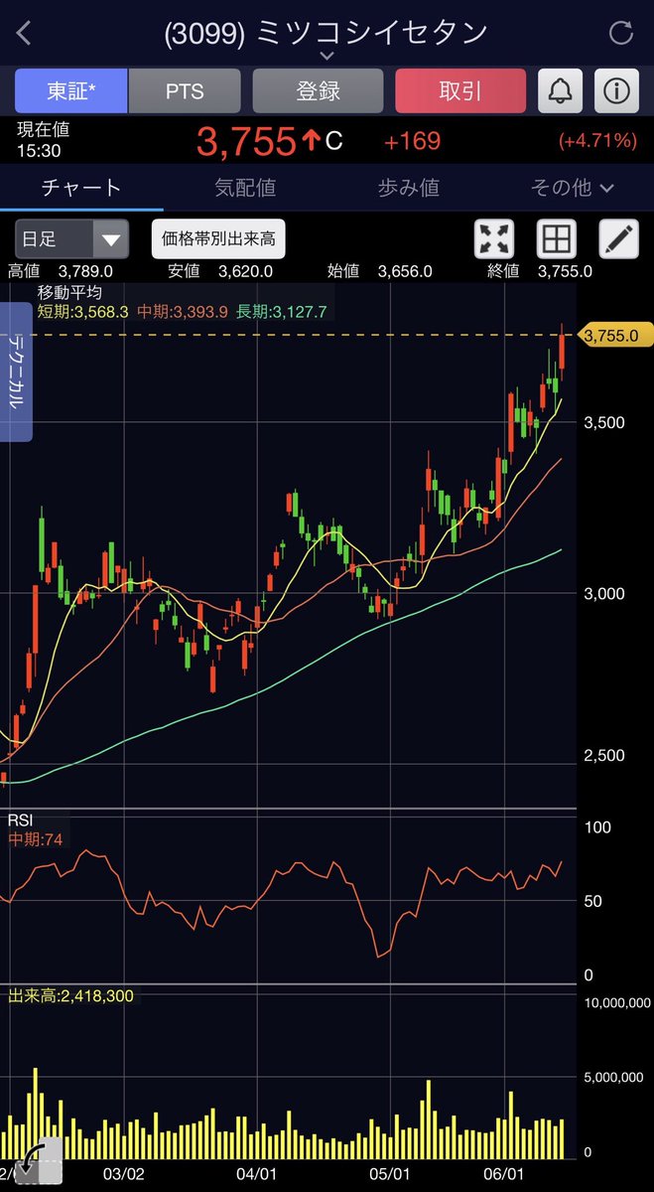Expand the chart to fullscreen
The height and width of the screenshot is (1192, 654).
tap(495, 239)
